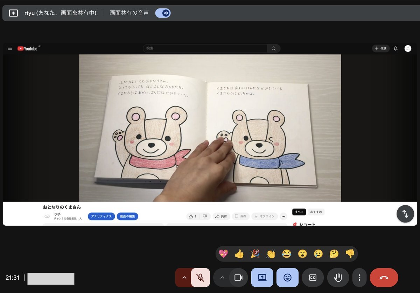Open the 作成 create menu
The width and height of the screenshot is (420, 293).
pyautogui.click(x=381, y=48)
